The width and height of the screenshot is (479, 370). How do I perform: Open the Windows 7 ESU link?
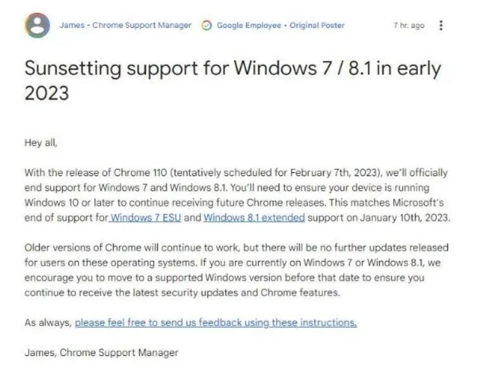click(146, 218)
